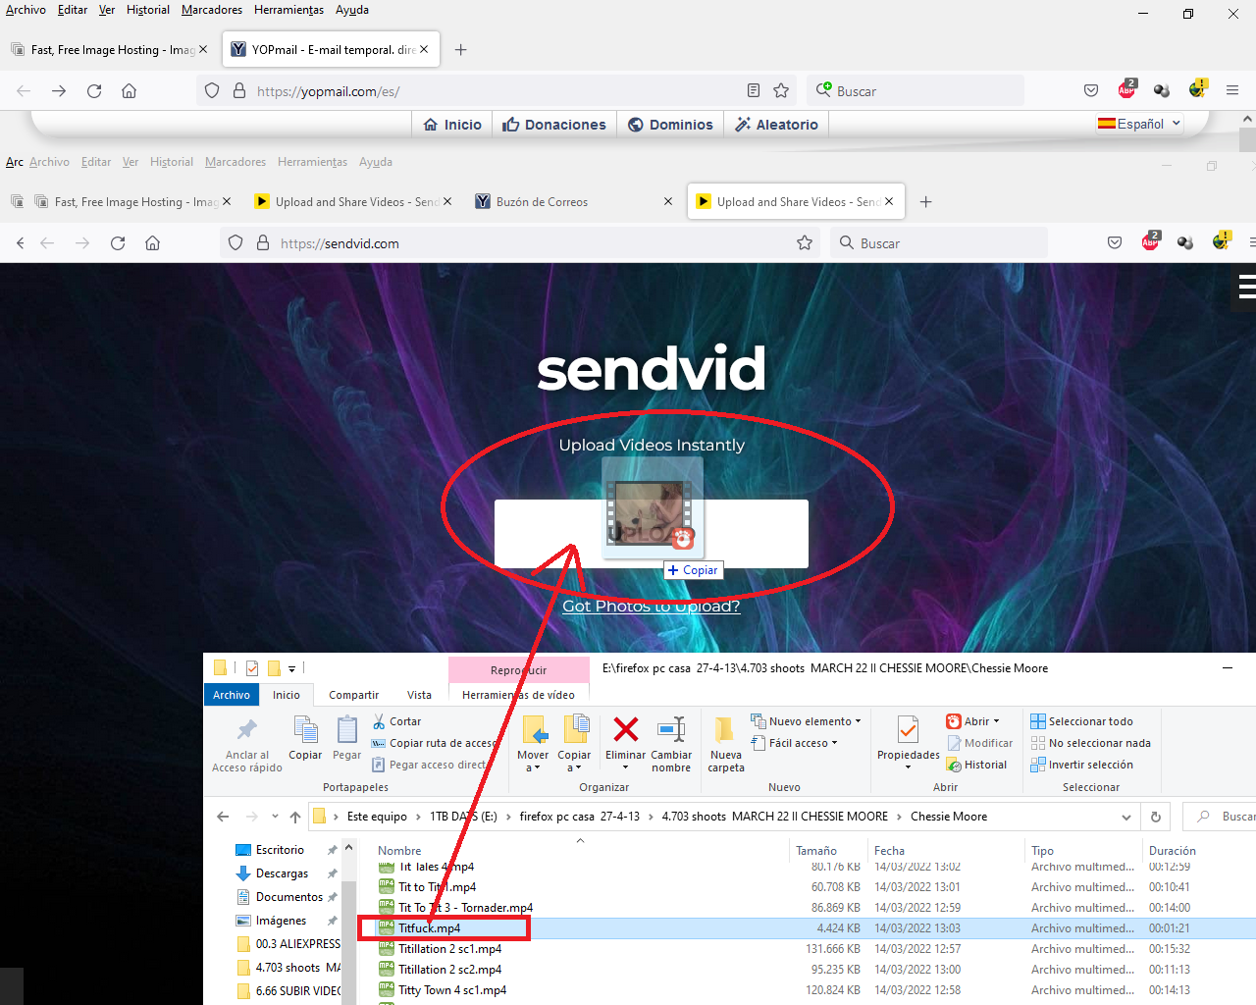
Task: Bookmark the yopmail.com page with the star
Action: click(781, 90)
